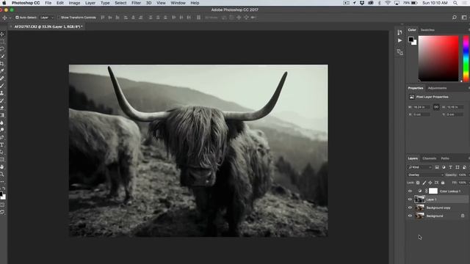Viewport: 470px width, 264px height.
Task: Select the Brush tool
Action: coord(2,86)
